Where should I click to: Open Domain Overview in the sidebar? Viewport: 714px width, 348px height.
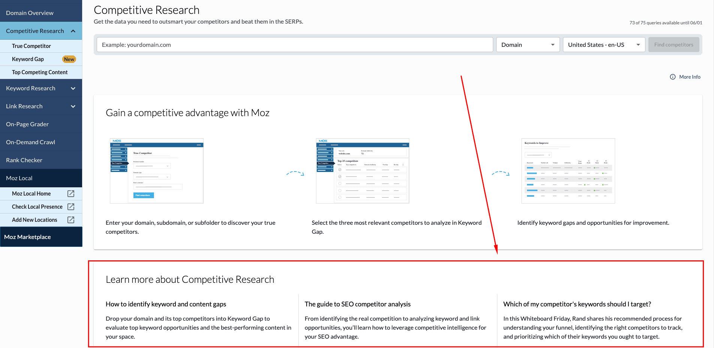click(x=30, y=13)
